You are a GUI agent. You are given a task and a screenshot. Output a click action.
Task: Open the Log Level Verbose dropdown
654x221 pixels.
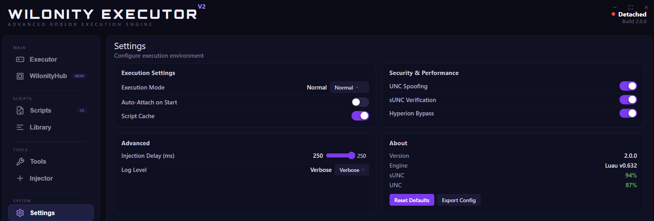coord(352,170)
